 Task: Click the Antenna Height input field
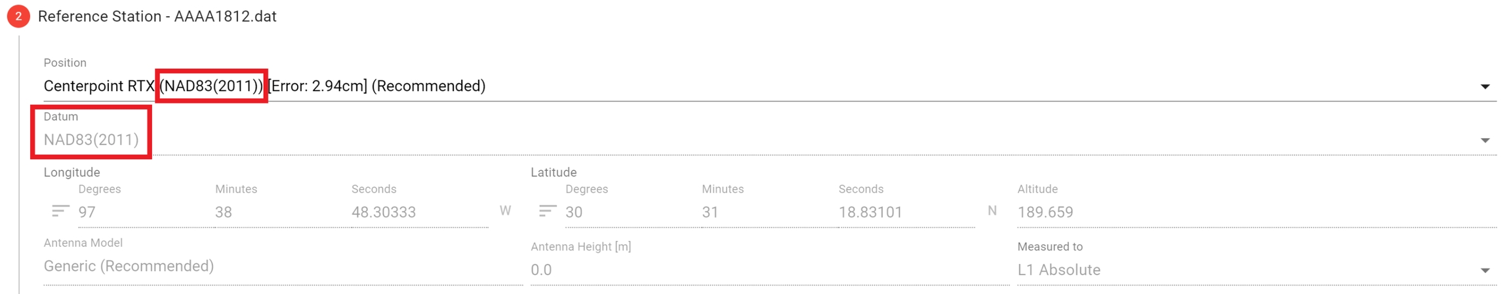pyautogui.click(x=769, y=270)
